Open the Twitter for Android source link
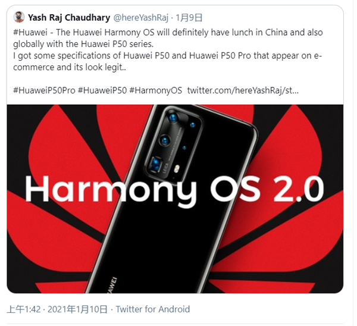 click(153, 309)
